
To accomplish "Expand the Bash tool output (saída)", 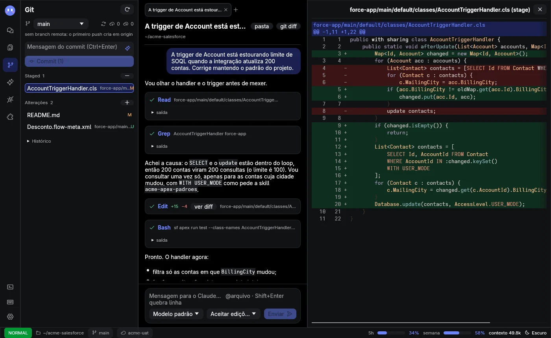I will [x=160, y=240].
